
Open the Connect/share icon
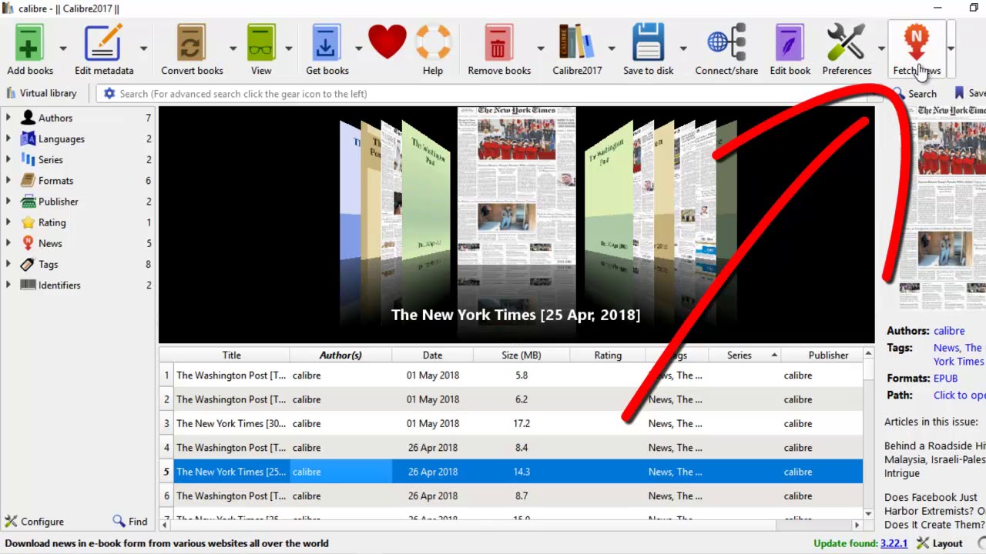(x=726, y=42)
